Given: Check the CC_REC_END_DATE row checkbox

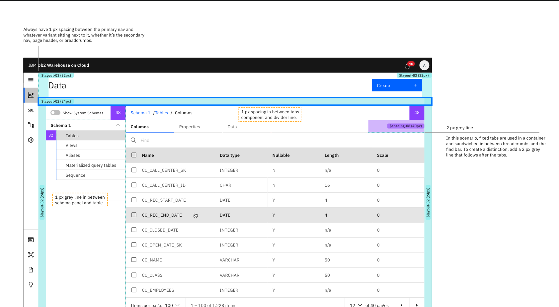Looking at the screenshot, I should tap(134, 215).
